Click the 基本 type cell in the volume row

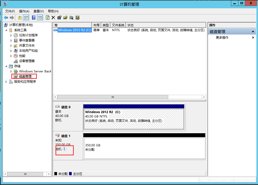(106, 30)
